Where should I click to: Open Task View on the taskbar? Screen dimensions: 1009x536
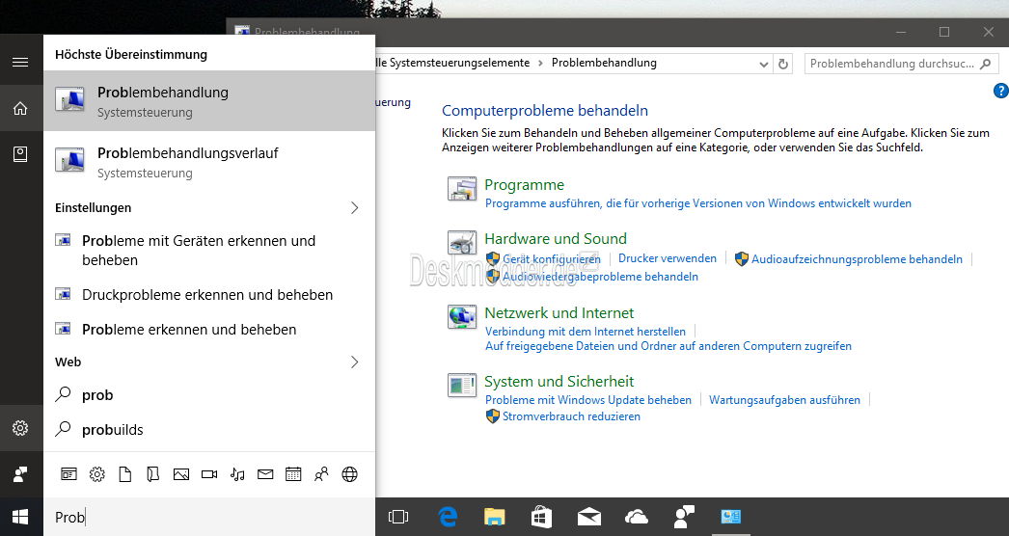click(398, 517)
